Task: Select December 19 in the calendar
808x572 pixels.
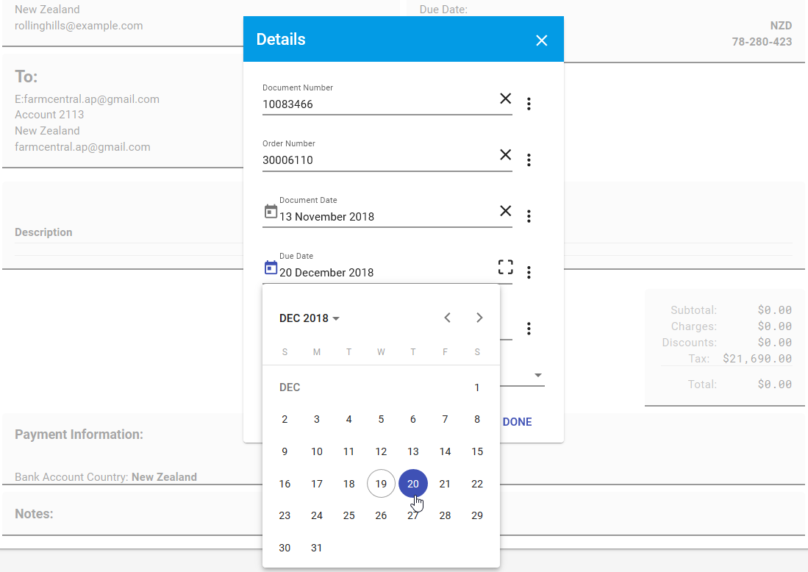Action: [x=381, y=484]
